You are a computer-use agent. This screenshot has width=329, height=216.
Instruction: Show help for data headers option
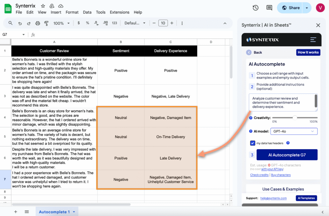288,143
